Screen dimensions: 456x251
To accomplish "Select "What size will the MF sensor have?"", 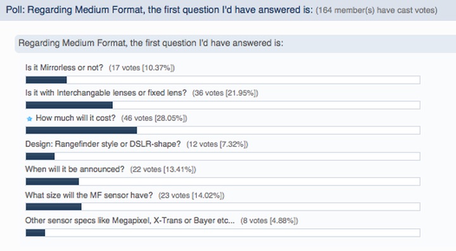I will pos(89,195).
